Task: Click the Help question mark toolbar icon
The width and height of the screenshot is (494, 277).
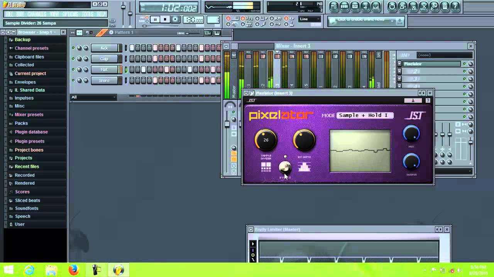Action: [455, 6]
